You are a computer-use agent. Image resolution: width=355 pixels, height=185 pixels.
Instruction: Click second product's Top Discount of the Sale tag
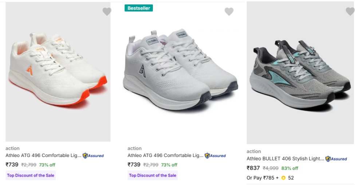(153, 176)
